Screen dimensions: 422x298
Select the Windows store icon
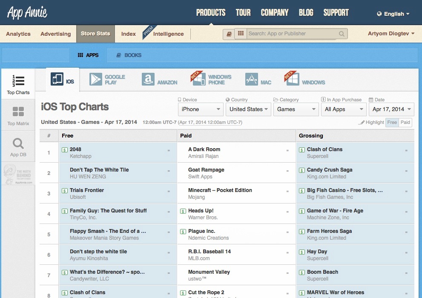point(291,78)
